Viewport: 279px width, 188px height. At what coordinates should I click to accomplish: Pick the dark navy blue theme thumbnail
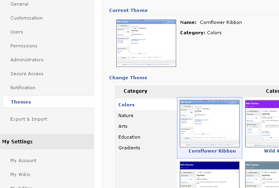[x=210, y=175]
